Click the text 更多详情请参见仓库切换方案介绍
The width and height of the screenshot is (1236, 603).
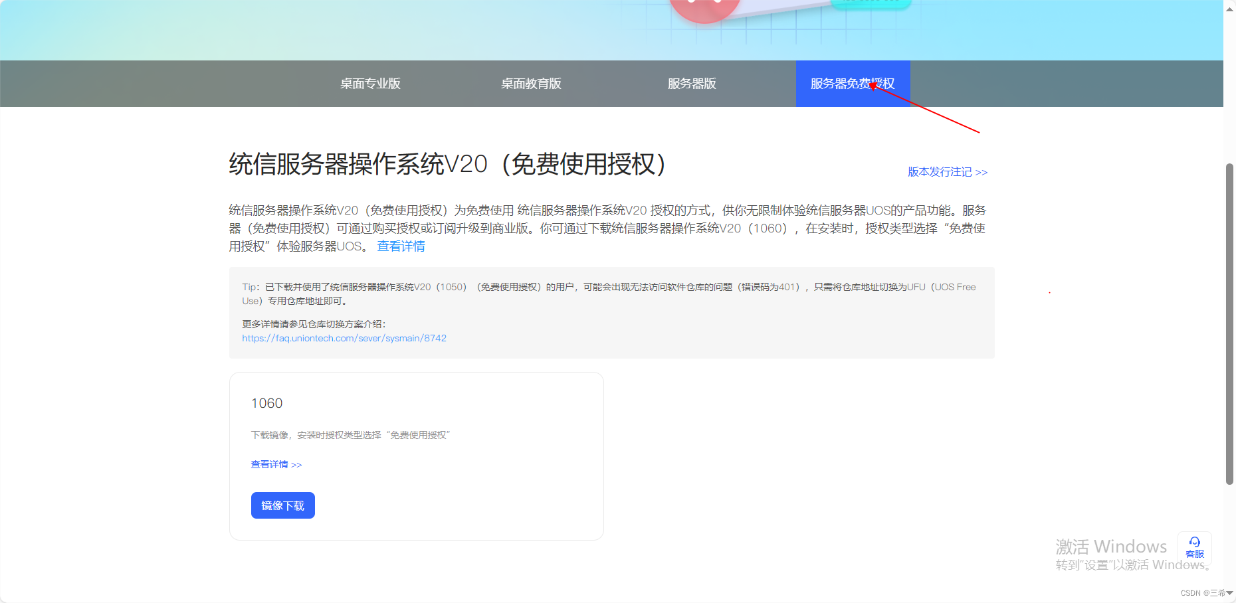(314, 324)
